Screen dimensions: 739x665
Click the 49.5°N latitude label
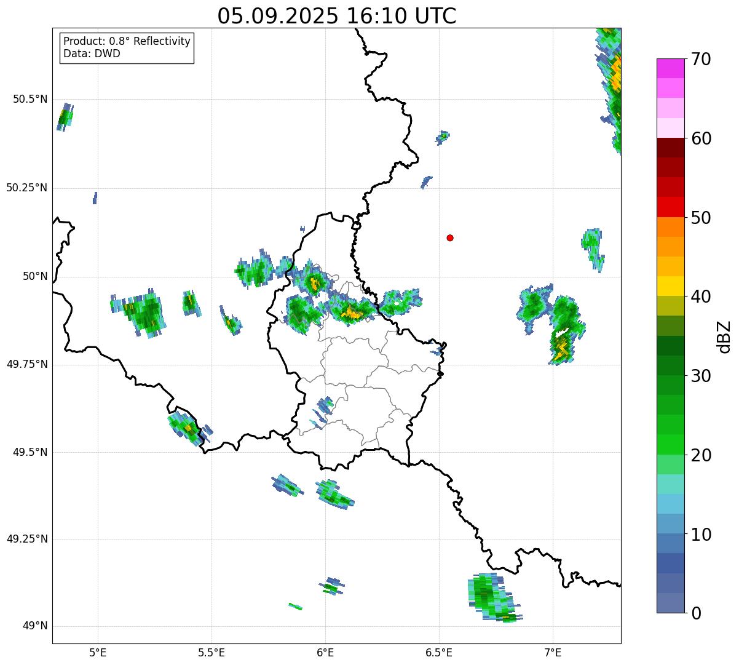coord(30,452)
